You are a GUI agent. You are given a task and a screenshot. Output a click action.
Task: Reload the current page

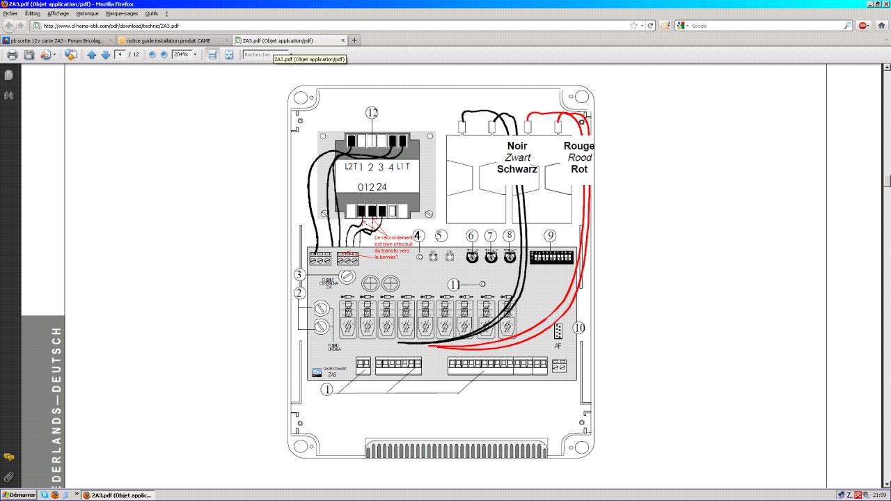click(x=651, y=26)
